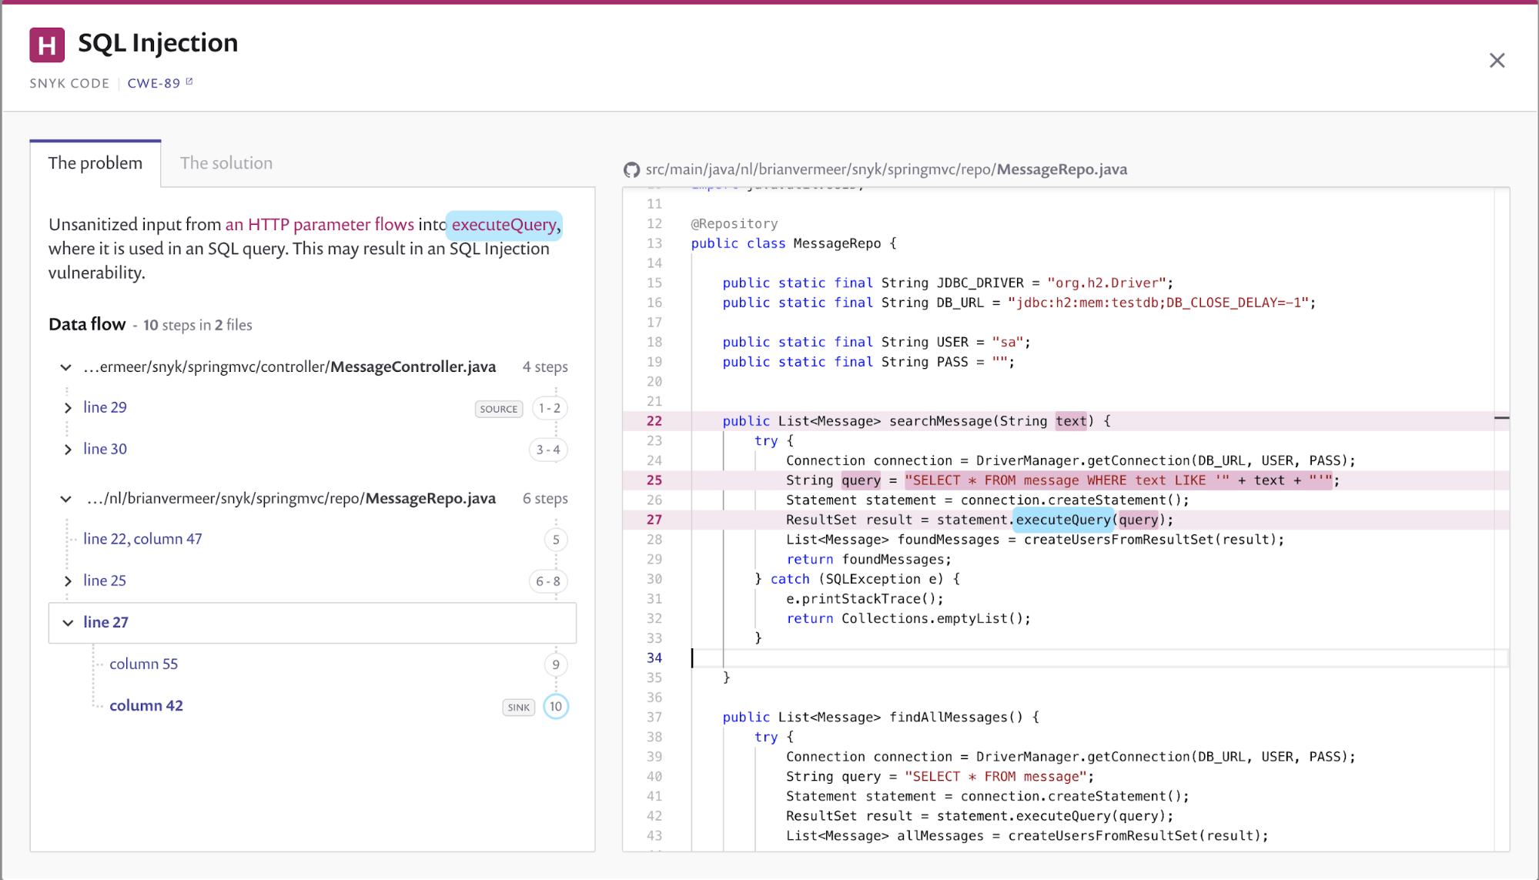The image size is (1539, 880).
Task: Click line 30 in data flow steps
Action: click(105, 449)
